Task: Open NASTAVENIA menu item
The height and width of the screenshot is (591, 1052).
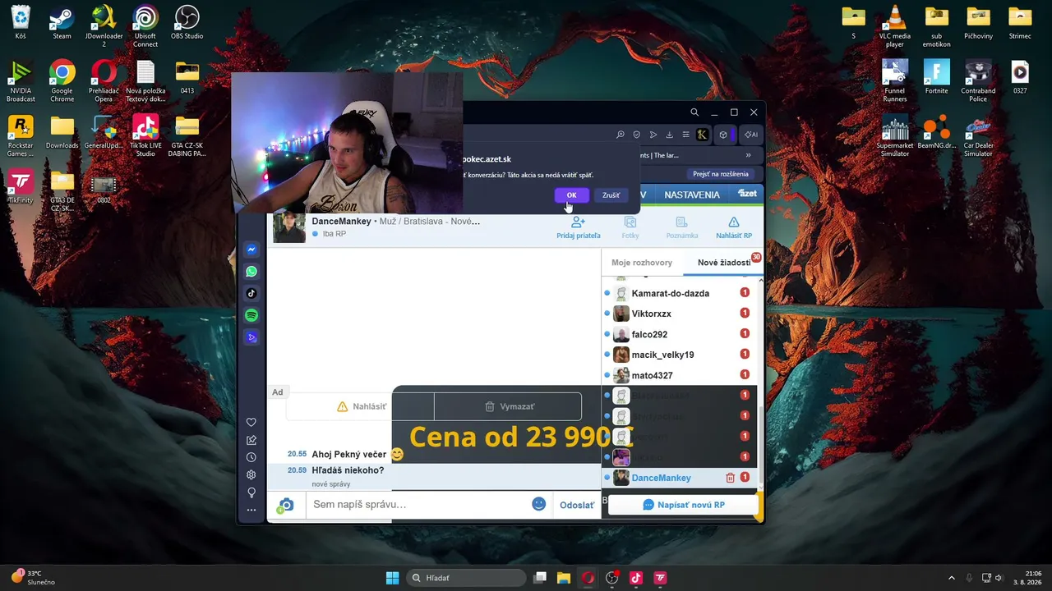Action: [692, 195]
